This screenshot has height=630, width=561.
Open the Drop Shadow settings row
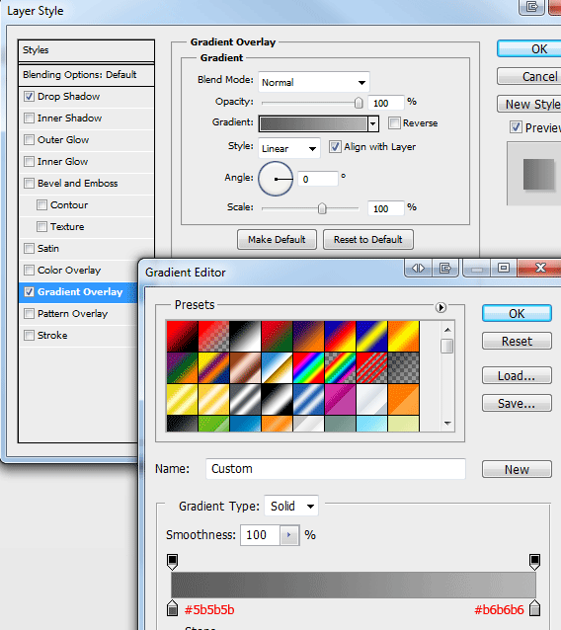click(86, 97)
